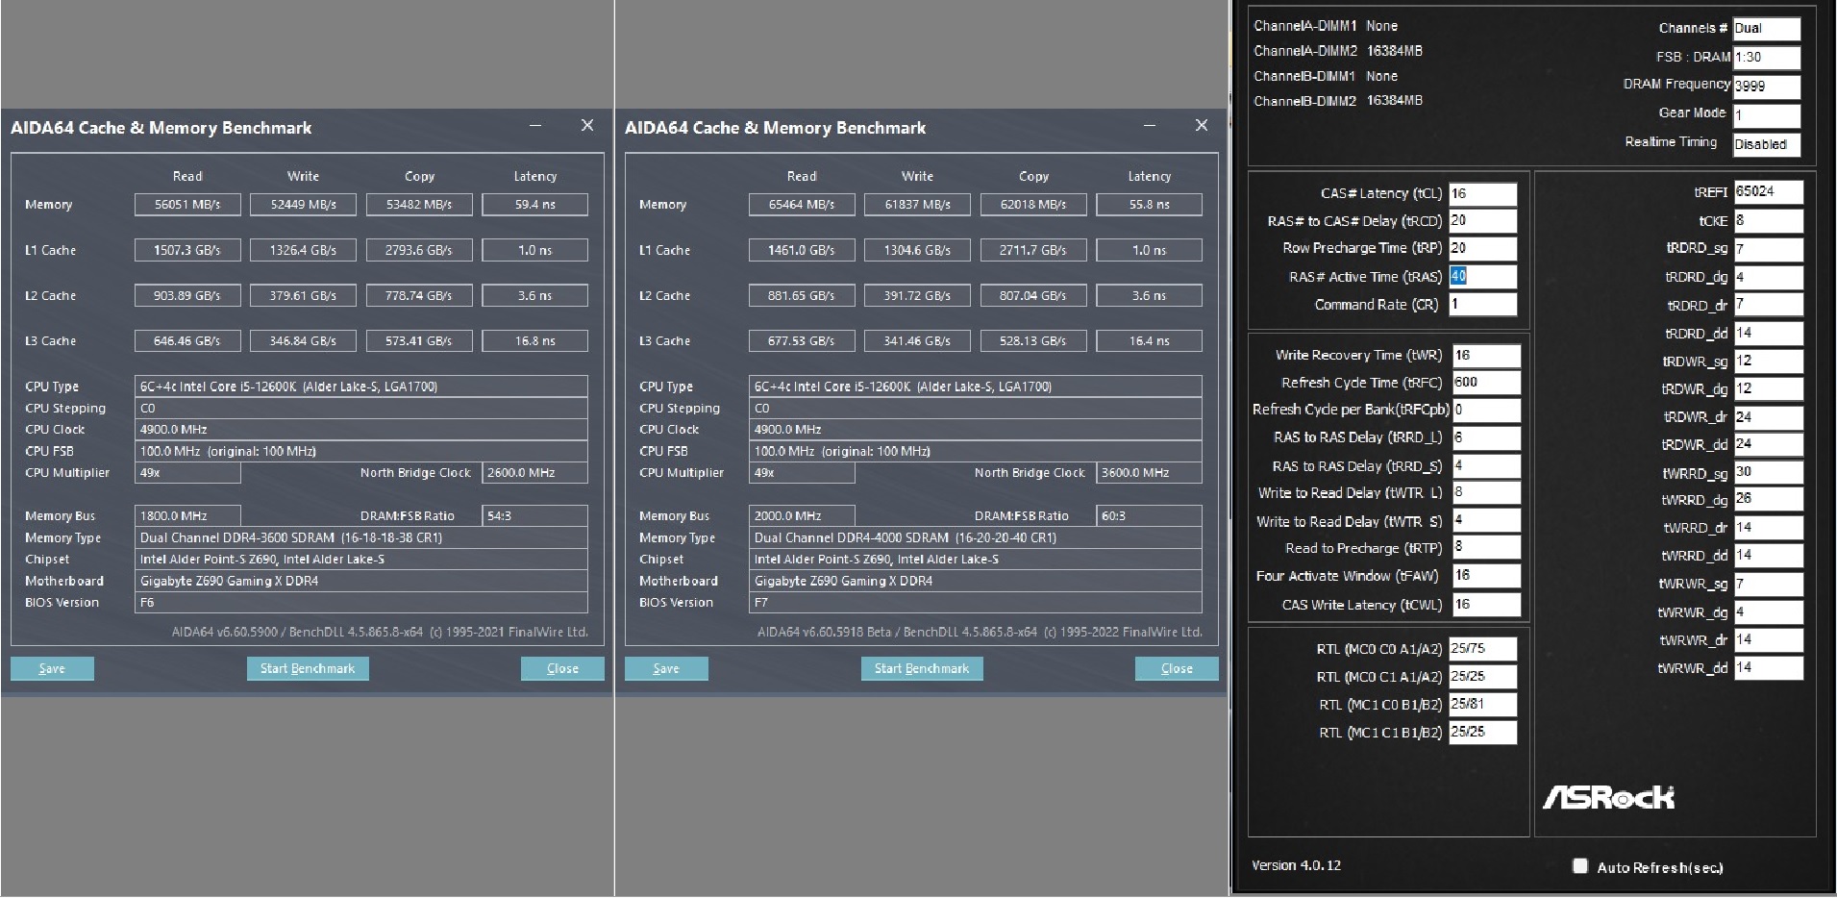This screenshot has height=898, width=1837.
Task: Select the tRDWR_dg field
Action: pos(1769,389)
